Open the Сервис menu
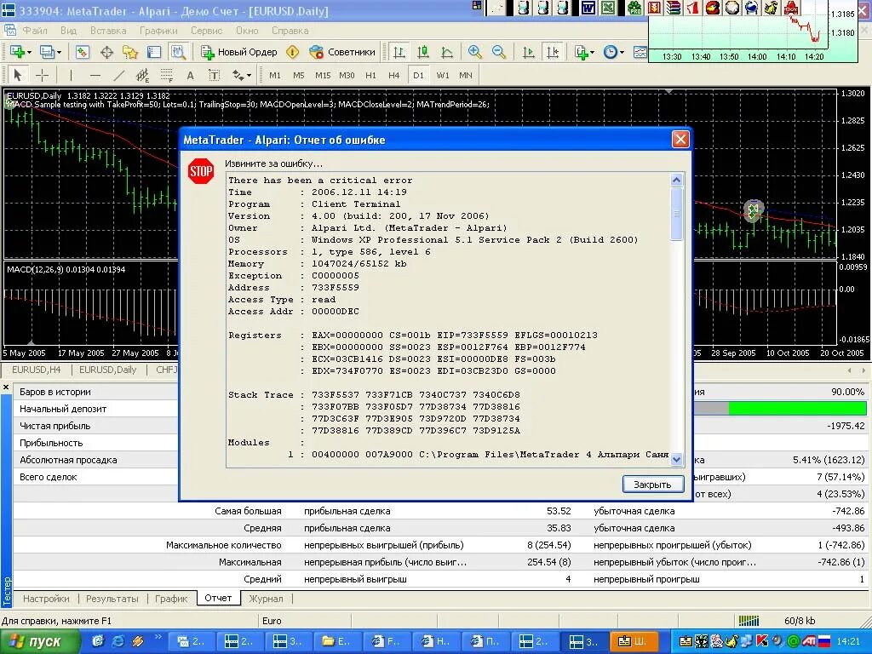 click(x=206, y=31)
